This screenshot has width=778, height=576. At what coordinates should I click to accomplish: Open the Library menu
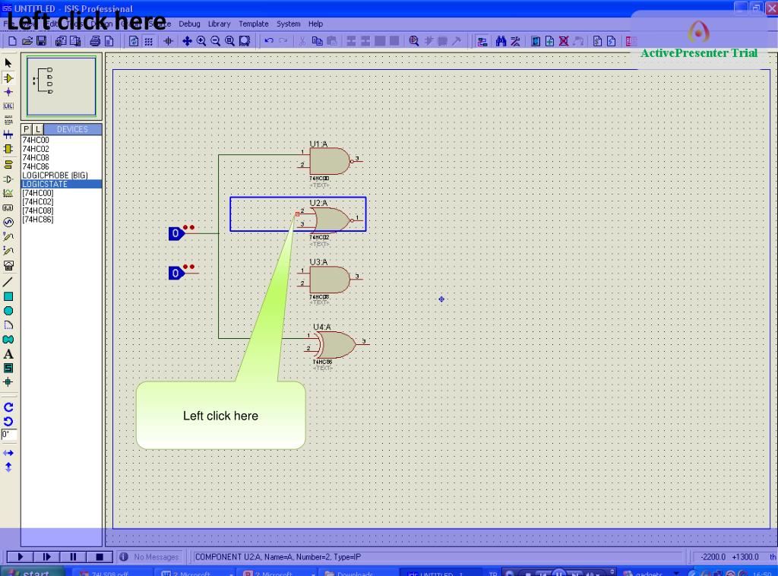click(x=219, y=24)
